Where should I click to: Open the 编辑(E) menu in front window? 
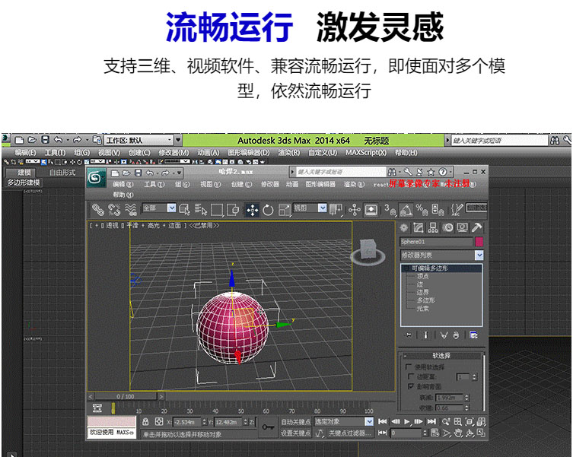[123, 184]
